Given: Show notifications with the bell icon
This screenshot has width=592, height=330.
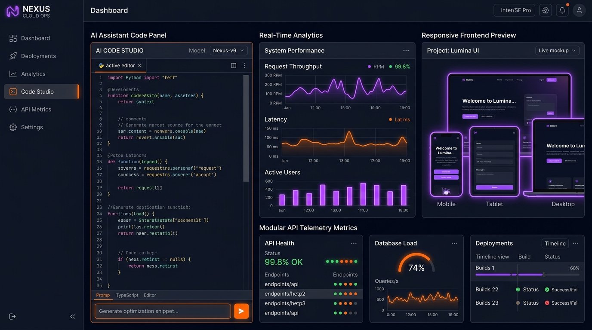Looking at the screenshot, I should point(562,10).
